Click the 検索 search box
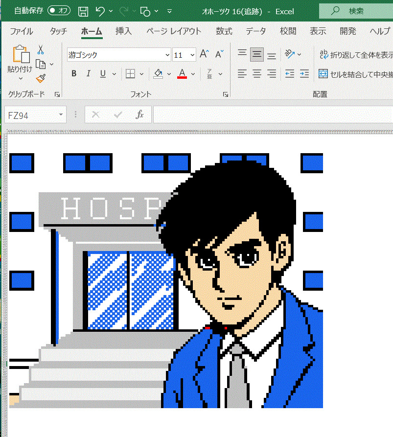Image resolution: width=393 pixels, height=437 pixels. (356, 11)
